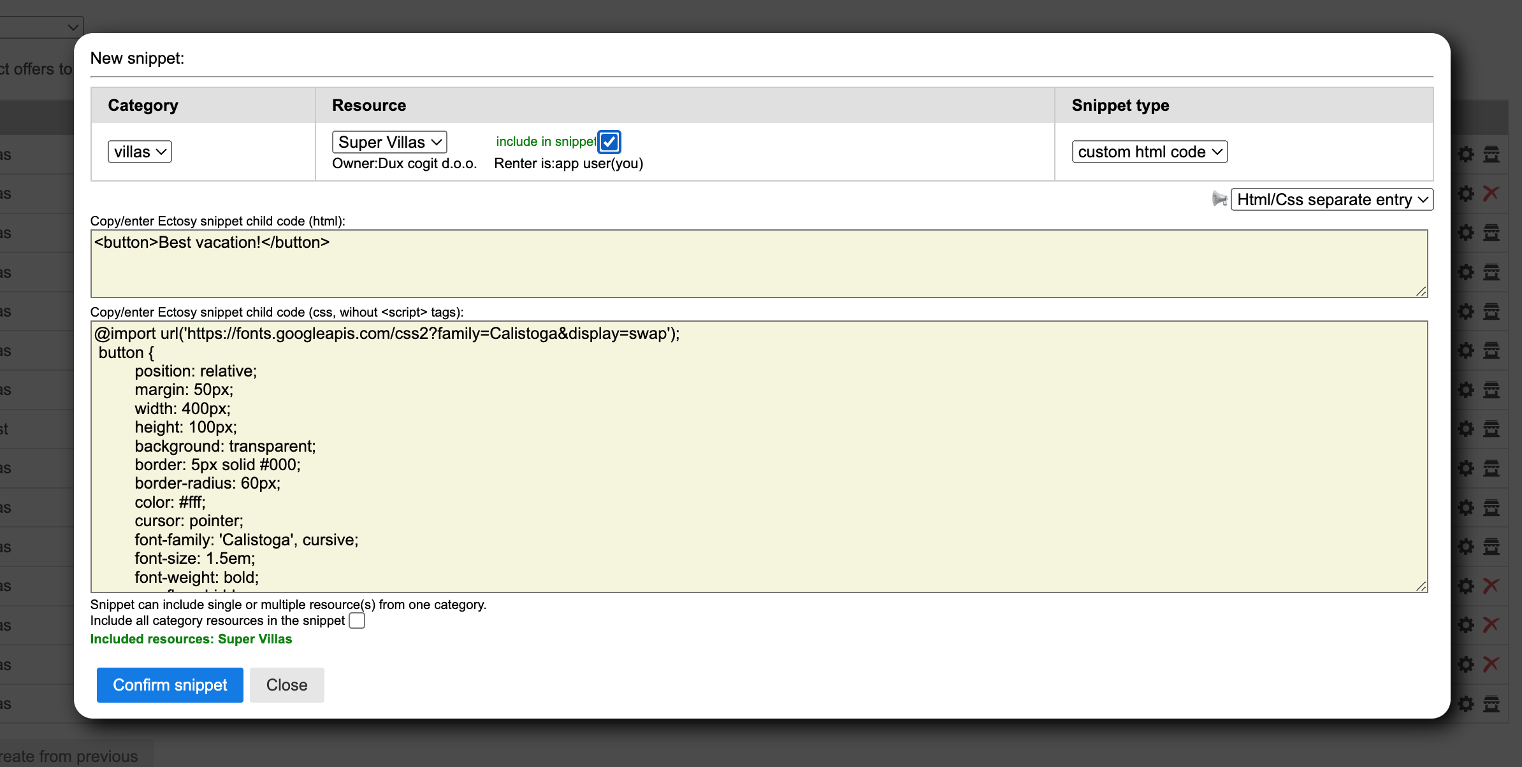
Task: Open settings gear in the topmost row
Action: (1466, 154)
